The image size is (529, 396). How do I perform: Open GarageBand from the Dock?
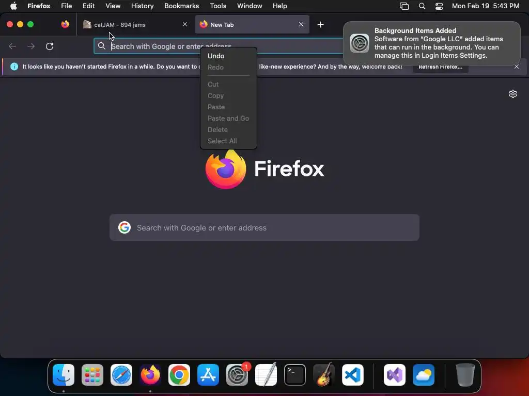tap(324, 375)
